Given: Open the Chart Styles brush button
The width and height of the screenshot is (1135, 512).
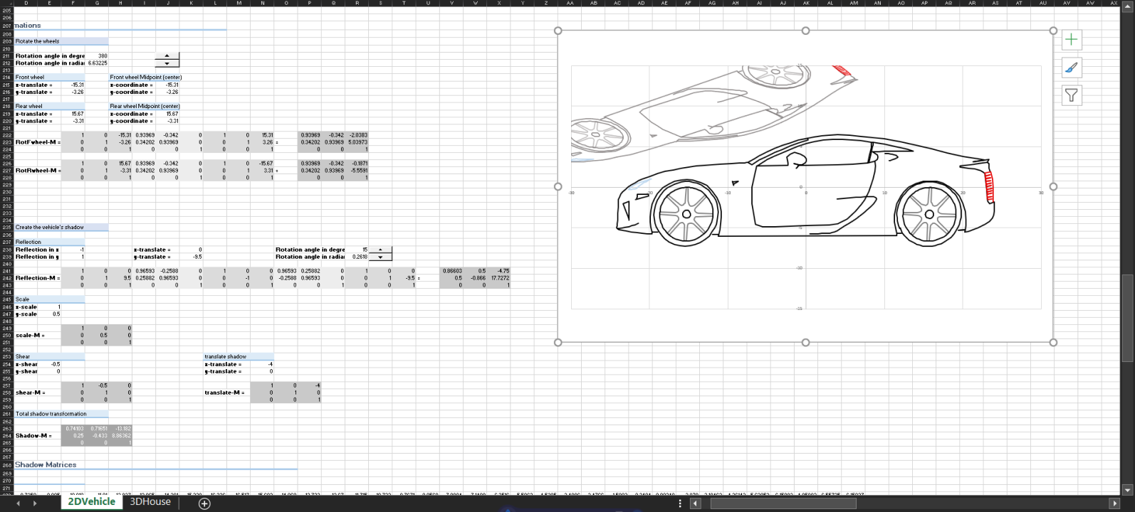Looking at the screenshot, I should point(1071,68).
